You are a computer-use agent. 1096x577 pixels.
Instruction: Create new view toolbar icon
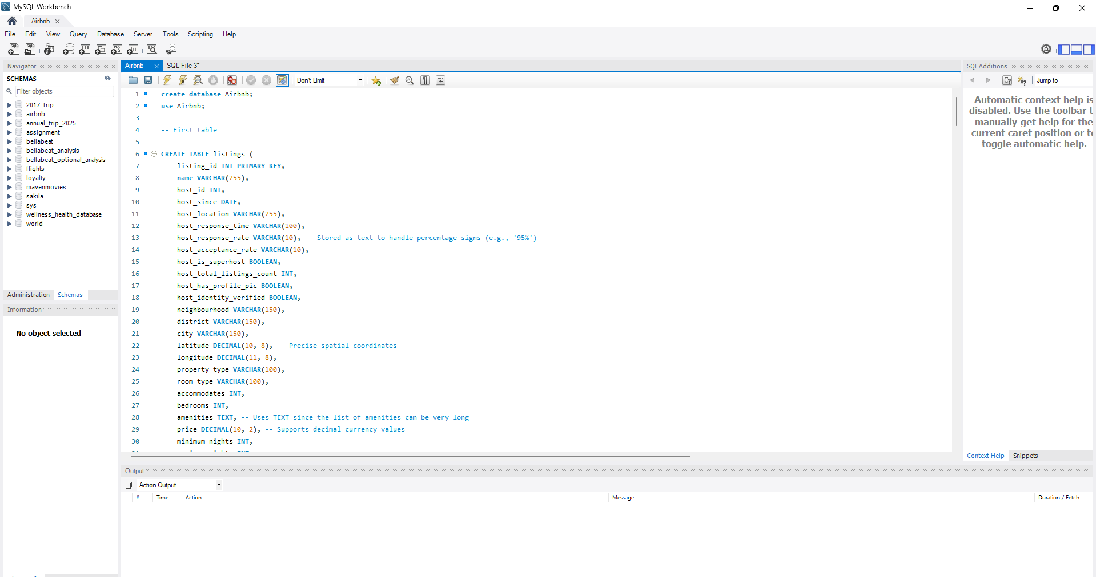click(x=101, y=50)
